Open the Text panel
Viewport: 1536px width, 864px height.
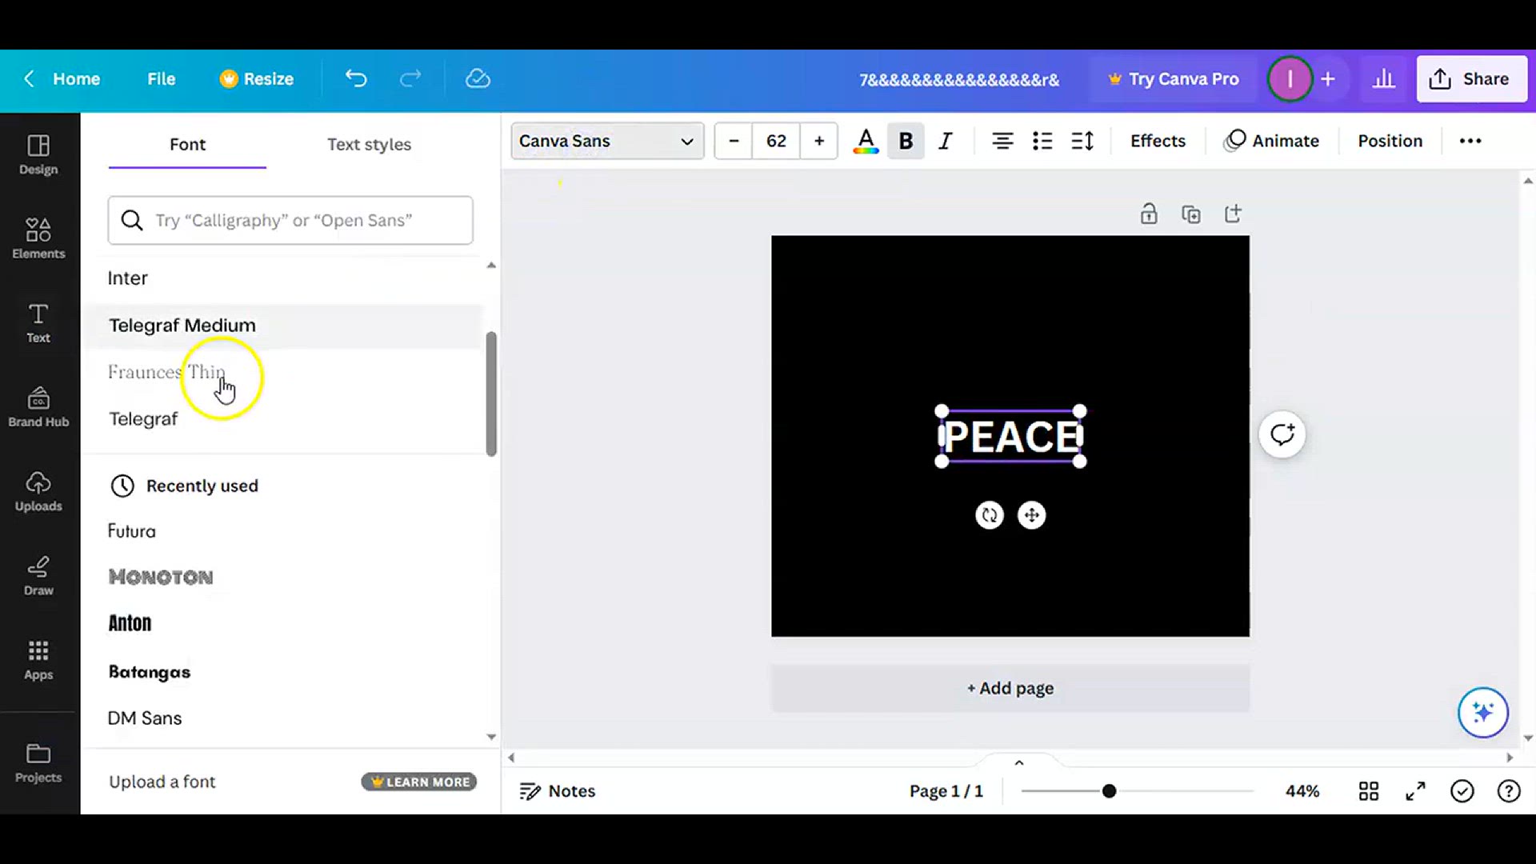(x=38, y=323)
